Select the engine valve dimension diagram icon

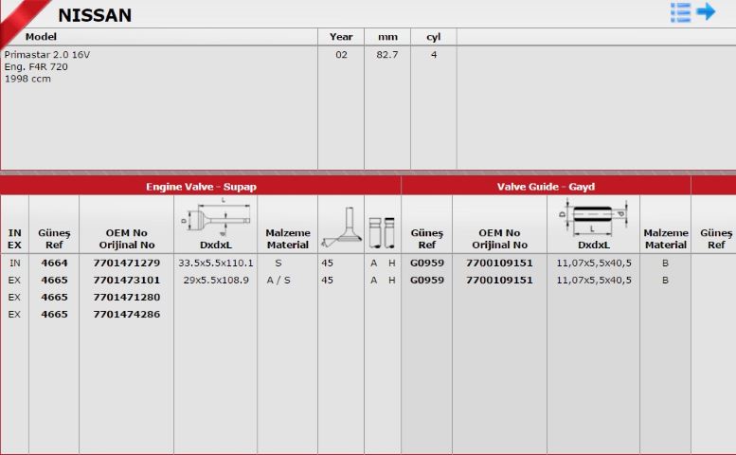click(x=215, y=217)
